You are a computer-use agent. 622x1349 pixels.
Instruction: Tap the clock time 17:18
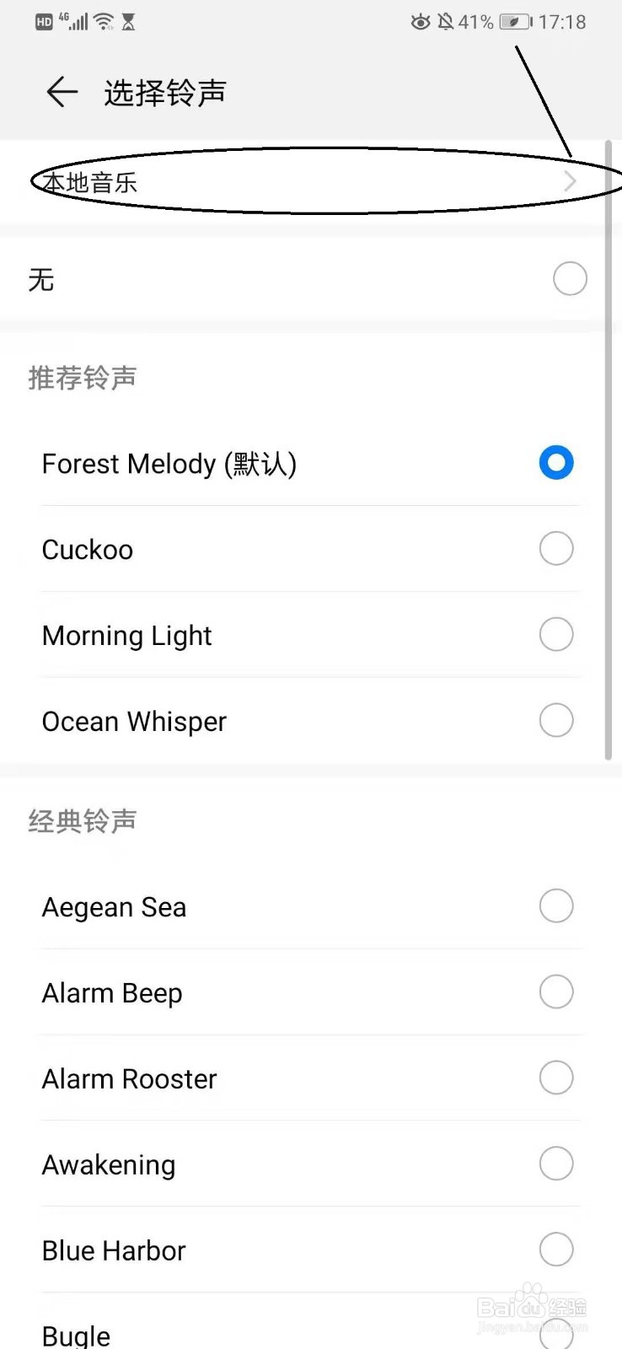(x=562, y=22)
